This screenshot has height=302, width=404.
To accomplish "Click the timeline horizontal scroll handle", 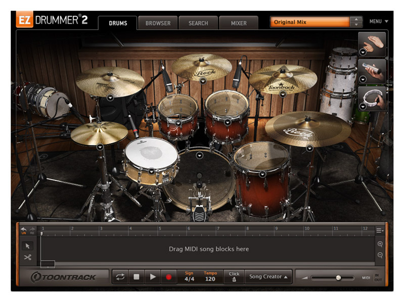I will coord(48,264).
